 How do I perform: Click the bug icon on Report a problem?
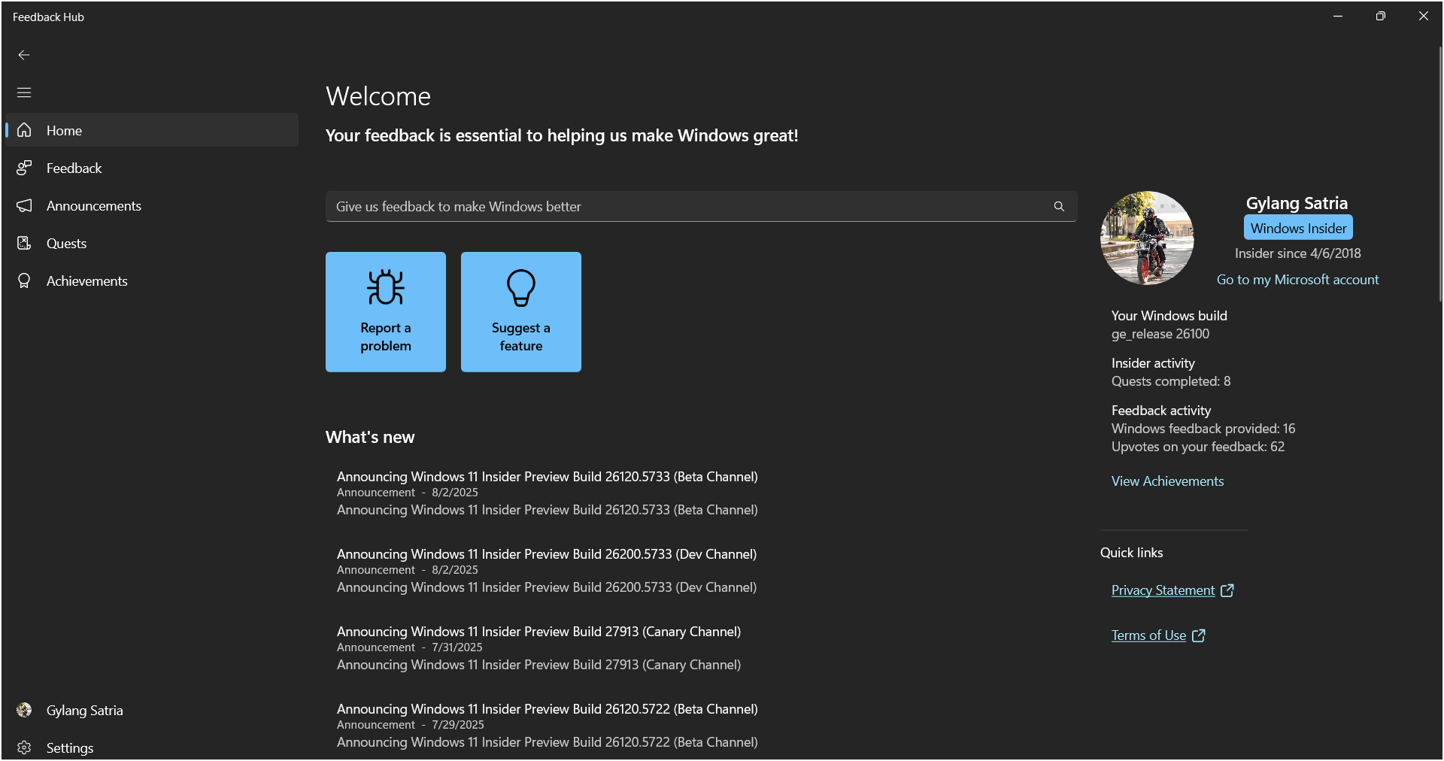386,287
